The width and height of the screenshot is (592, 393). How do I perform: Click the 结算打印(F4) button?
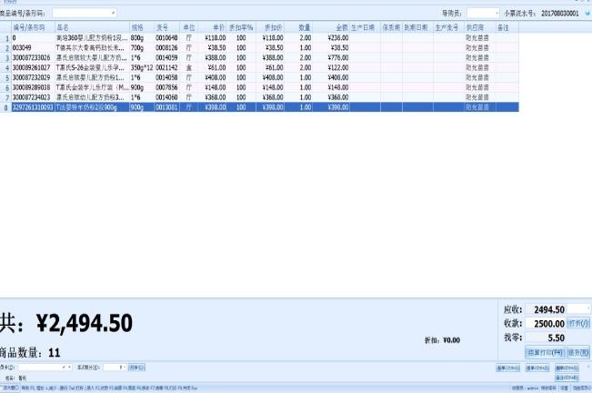pyautogui.click(x=546, y=352)
